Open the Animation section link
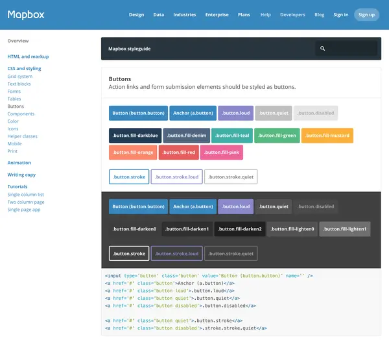Viewport: 389px width, 342px height. pos(19,163)
